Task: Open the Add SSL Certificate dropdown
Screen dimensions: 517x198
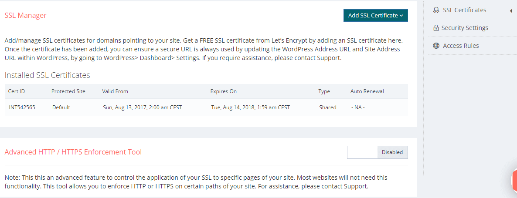Action: tap(376, 16)
